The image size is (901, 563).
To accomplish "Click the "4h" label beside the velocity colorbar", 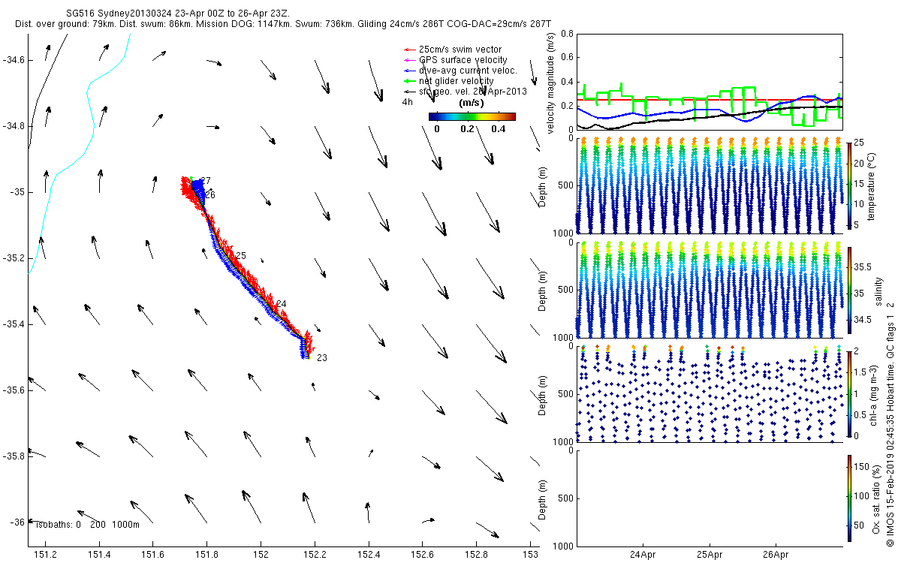I will point(408,101).
